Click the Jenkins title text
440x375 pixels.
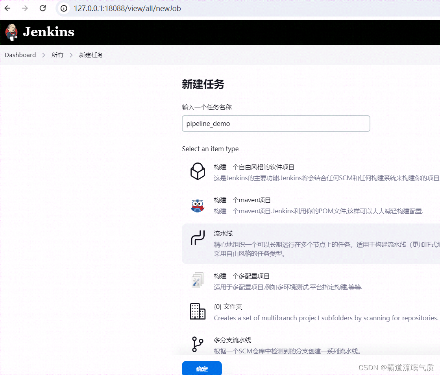click(x=48, y=32)
